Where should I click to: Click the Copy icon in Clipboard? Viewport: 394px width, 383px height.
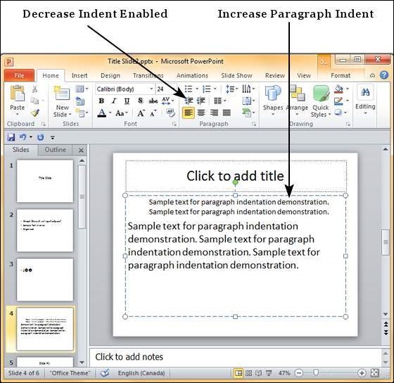(34, 100)
